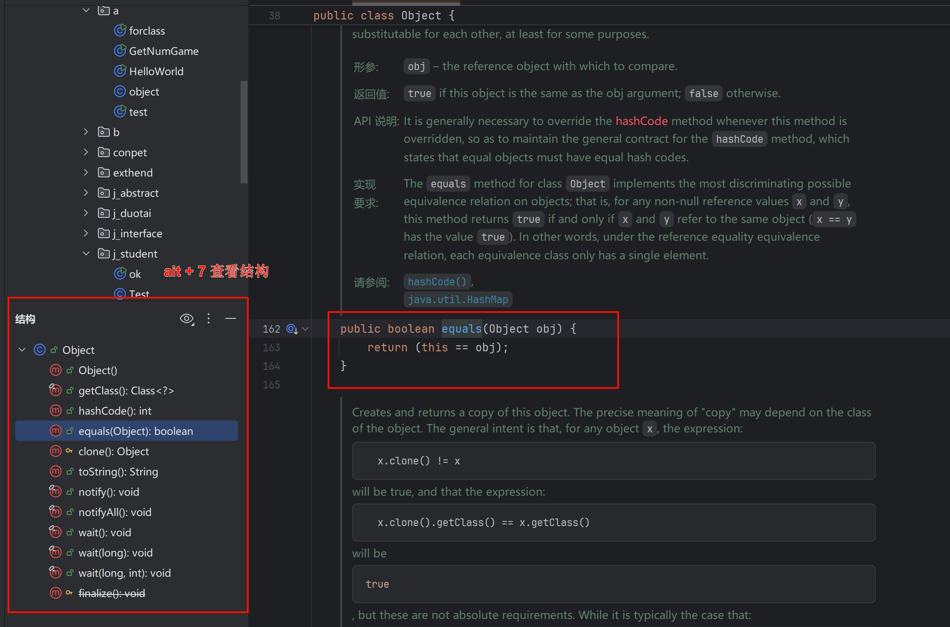Select the toString(): String method entry

118,472
